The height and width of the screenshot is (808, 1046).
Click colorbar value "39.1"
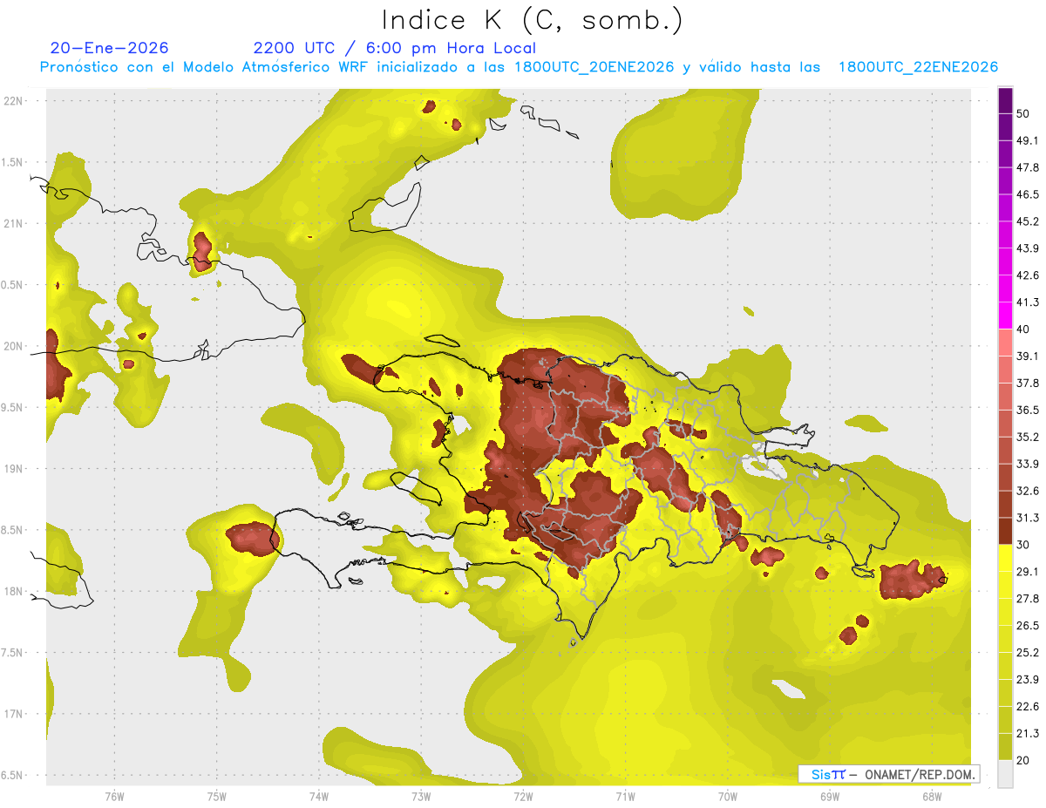tap(1028, 356)
